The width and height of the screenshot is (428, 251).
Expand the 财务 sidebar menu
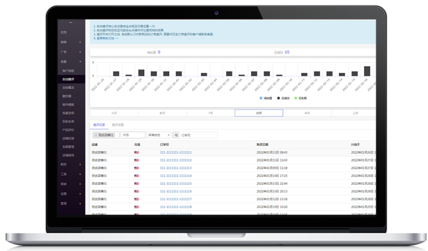70,164
